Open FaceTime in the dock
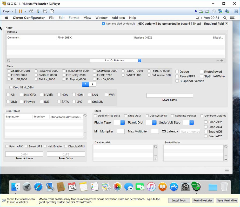This screenshot has height=207, width=240. pyautogui.click(x=140, y=187)
